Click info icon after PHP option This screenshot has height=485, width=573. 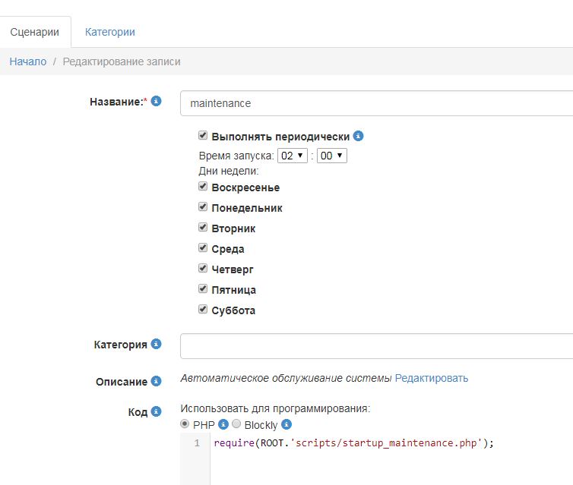(x=223, y=425)
